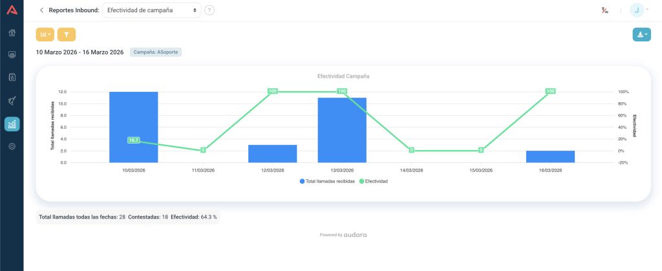Click the Audara logo in the sidebar
Viewport: 662px width, 271px height.
(12, 10)
